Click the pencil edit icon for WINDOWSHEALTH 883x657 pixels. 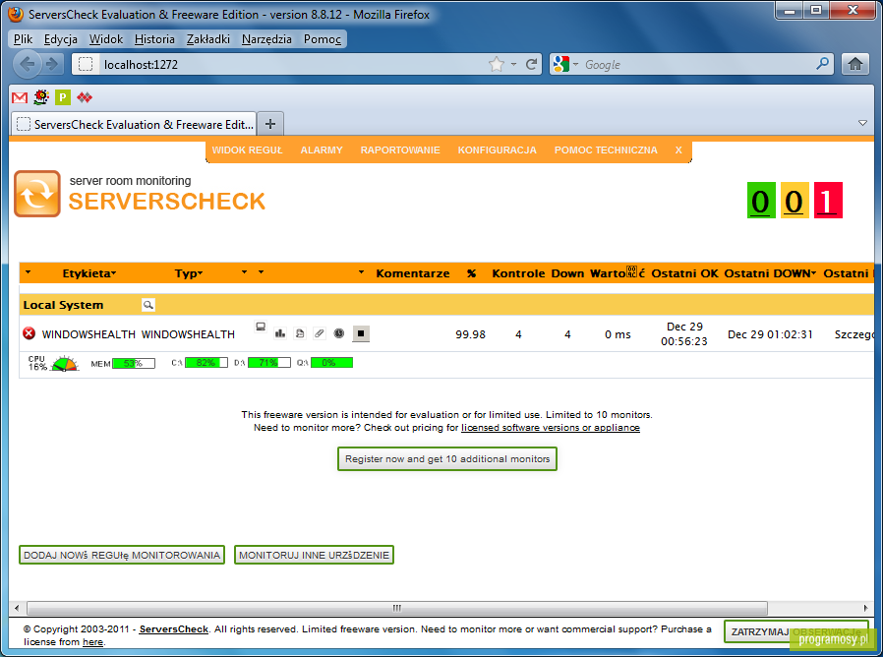point(320,333)
